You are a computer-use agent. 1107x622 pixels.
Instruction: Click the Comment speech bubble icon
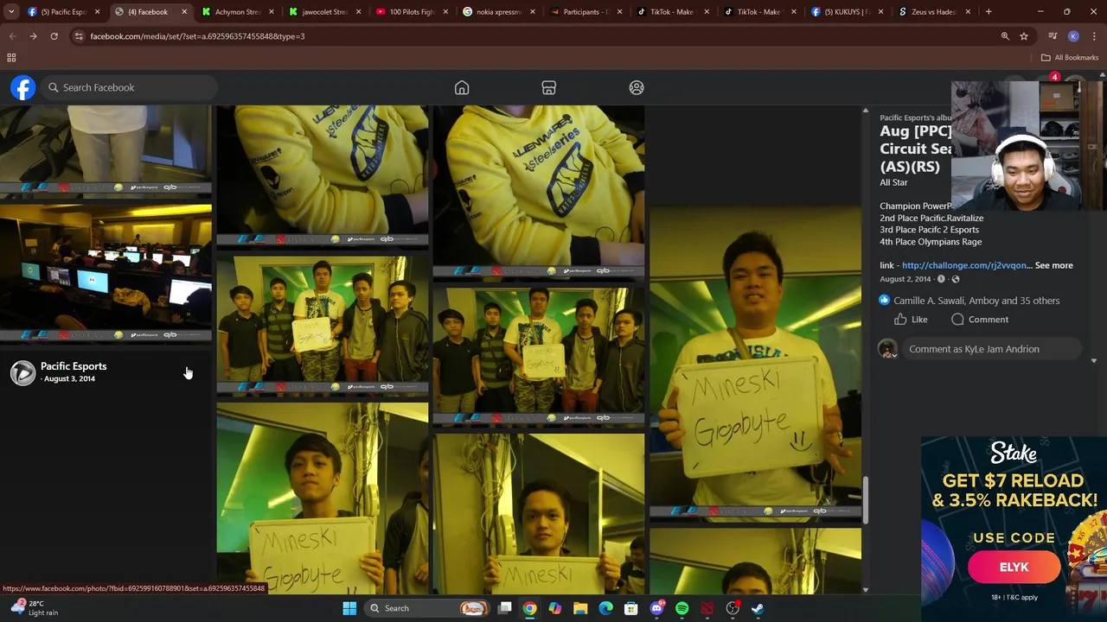click(957, 320)
